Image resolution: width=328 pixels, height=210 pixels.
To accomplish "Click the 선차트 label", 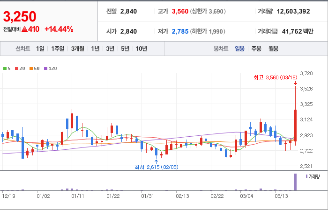I will 23,49.
